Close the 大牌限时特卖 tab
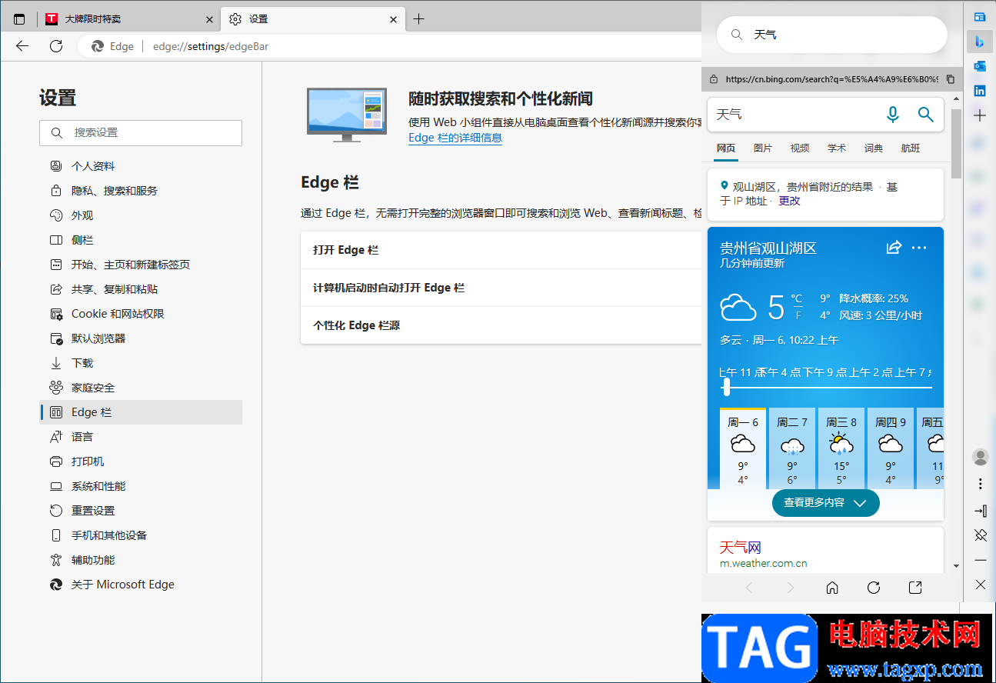Viewport: 996px width, 683px height. [209, 19]
